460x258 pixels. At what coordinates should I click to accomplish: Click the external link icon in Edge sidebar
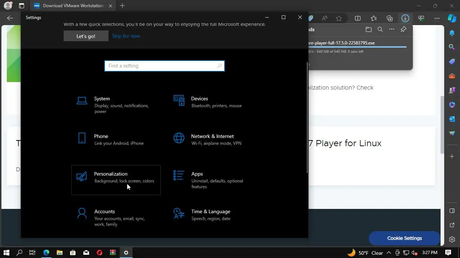[452, 225]
